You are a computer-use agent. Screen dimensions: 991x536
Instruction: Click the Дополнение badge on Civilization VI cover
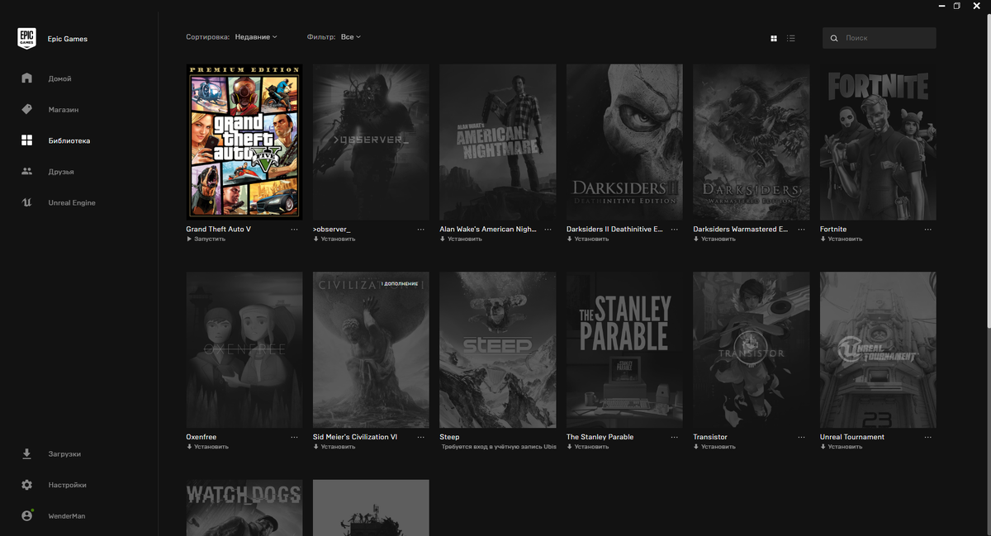(x=402, y=284)
